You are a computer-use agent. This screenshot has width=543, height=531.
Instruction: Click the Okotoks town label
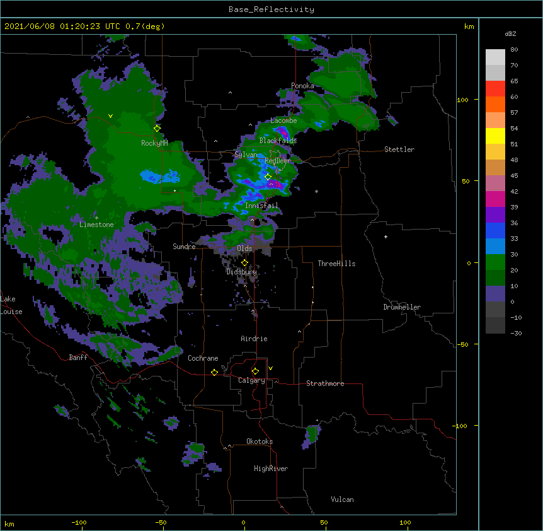[260, 441]
